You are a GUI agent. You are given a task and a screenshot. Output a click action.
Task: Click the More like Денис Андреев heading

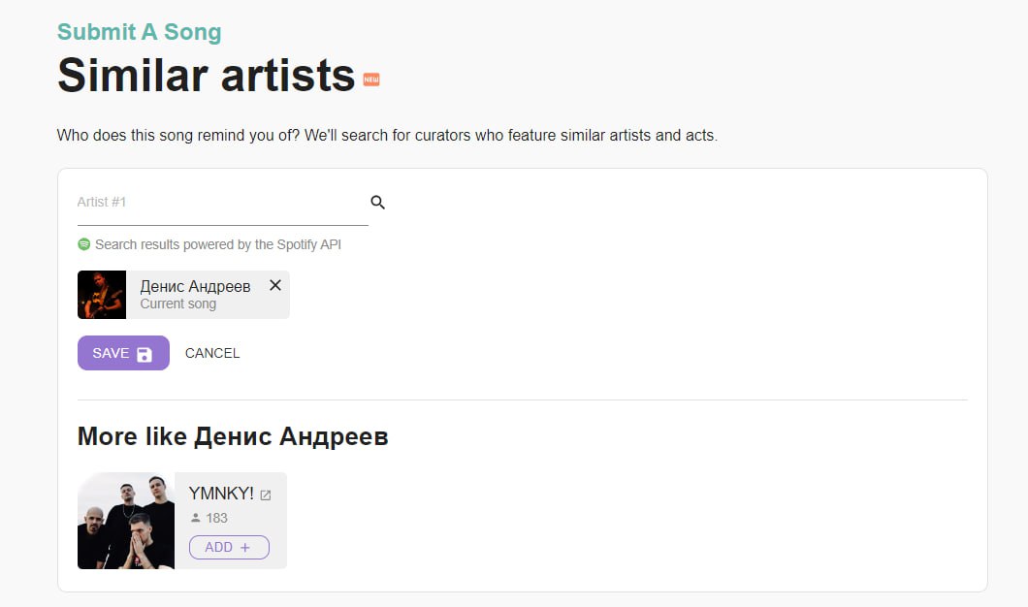click(233, 436)
